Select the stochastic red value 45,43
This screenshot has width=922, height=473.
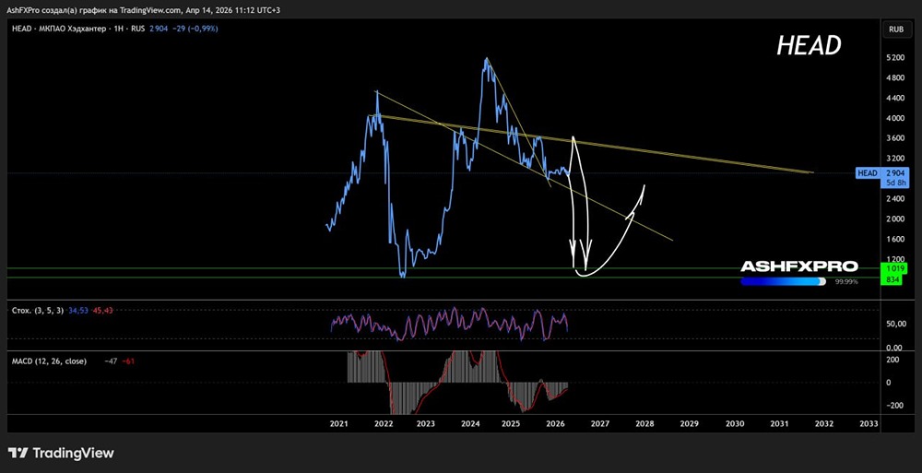point(102,310)
